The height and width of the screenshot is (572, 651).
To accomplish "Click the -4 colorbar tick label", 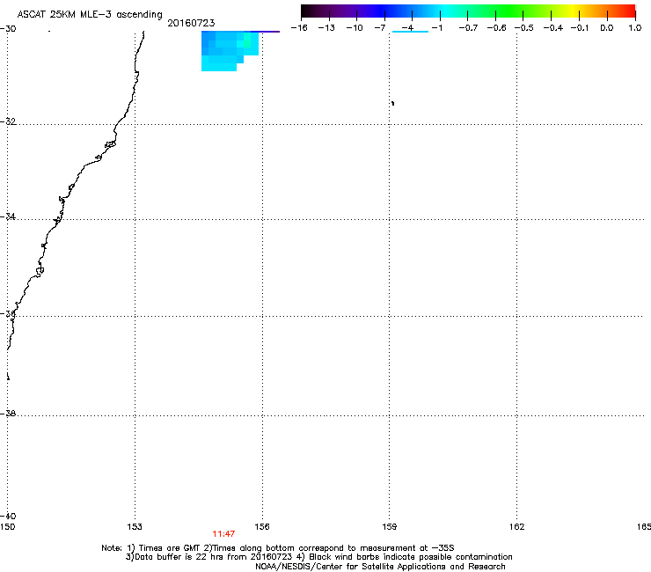I will pyautogui.click(x=407, y=28).
